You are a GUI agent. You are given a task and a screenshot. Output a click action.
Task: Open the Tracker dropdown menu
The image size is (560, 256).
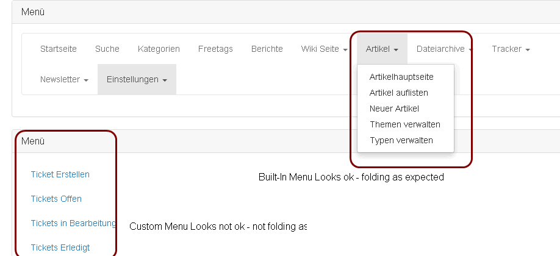(511, 49)
